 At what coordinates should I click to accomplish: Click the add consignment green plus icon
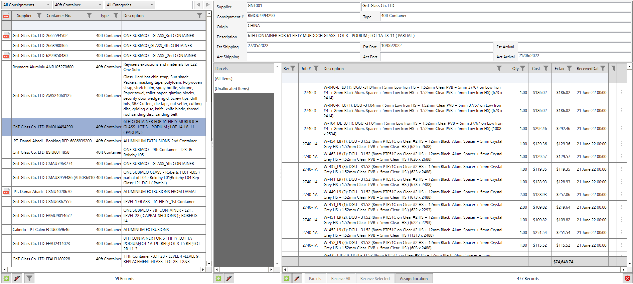6,278
